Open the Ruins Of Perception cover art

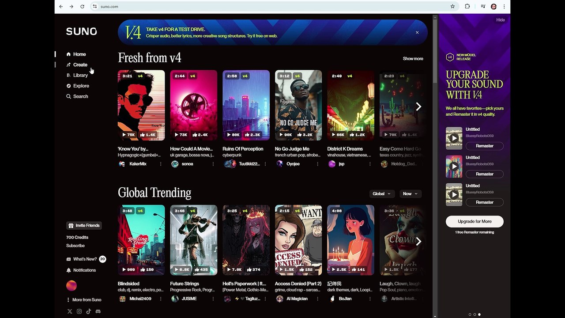coord(246,106)
